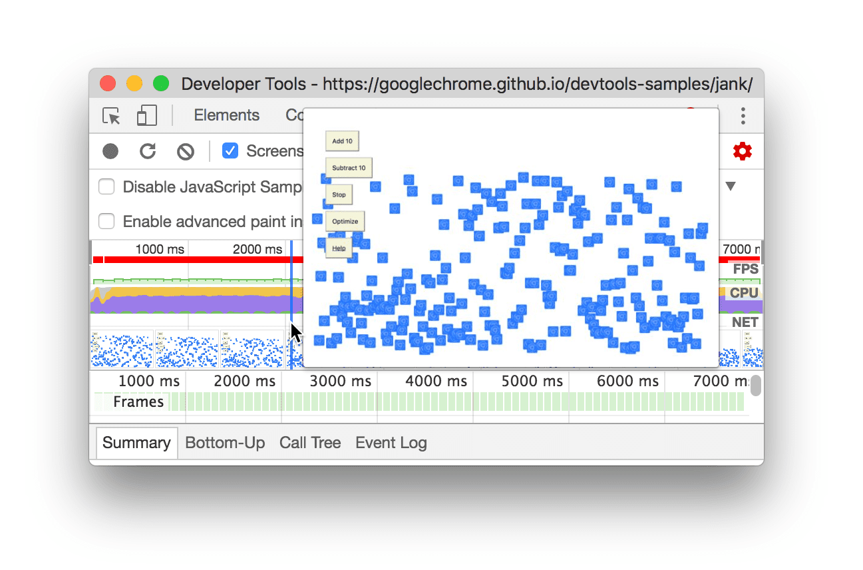Viewport: 863px width, 570px height.
Task: Click the vertical scrollbar thumb
Action: 756,385
